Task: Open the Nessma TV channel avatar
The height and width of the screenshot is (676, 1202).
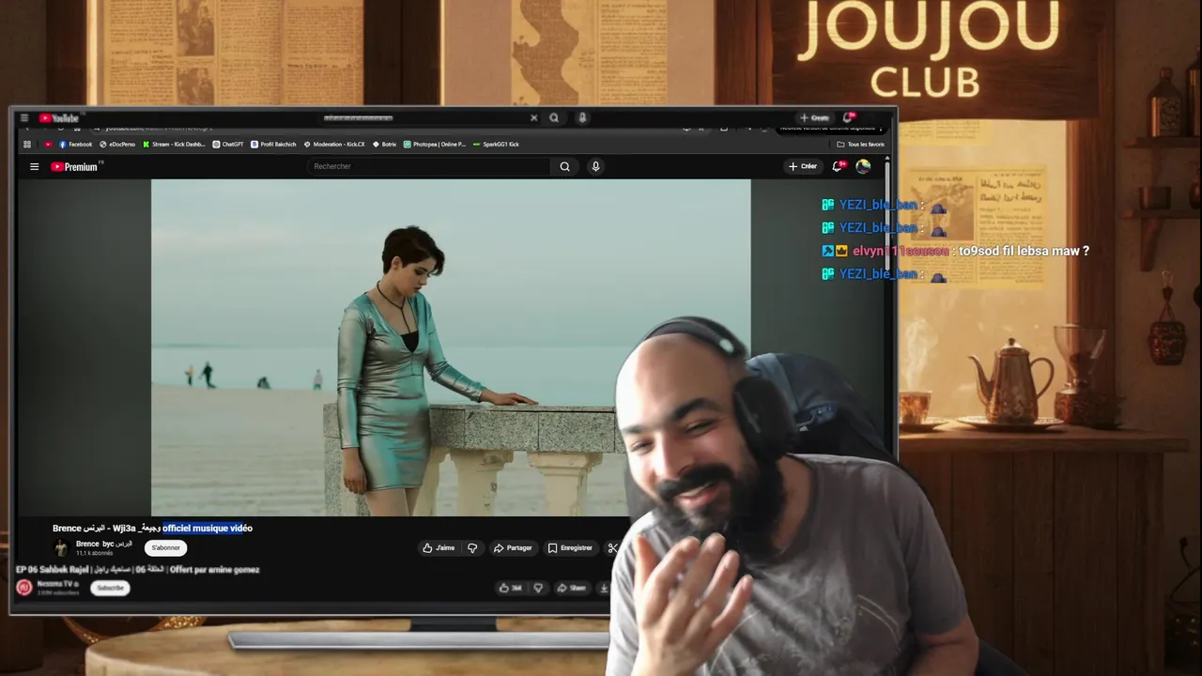Action: tap(24, 588)
